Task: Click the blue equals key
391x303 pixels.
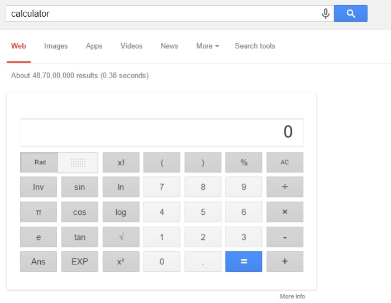Action: pos(244,261)
